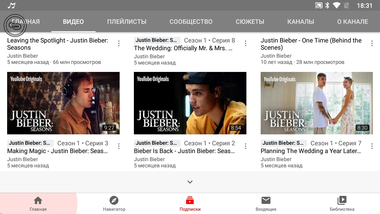Open the Навигатор compass icon
The width and height of the screenshot is (380, 214).
(114, 201)
